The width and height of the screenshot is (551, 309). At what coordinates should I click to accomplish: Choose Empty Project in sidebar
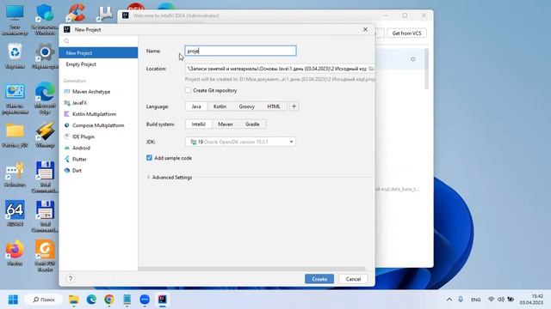pos(98,64)
